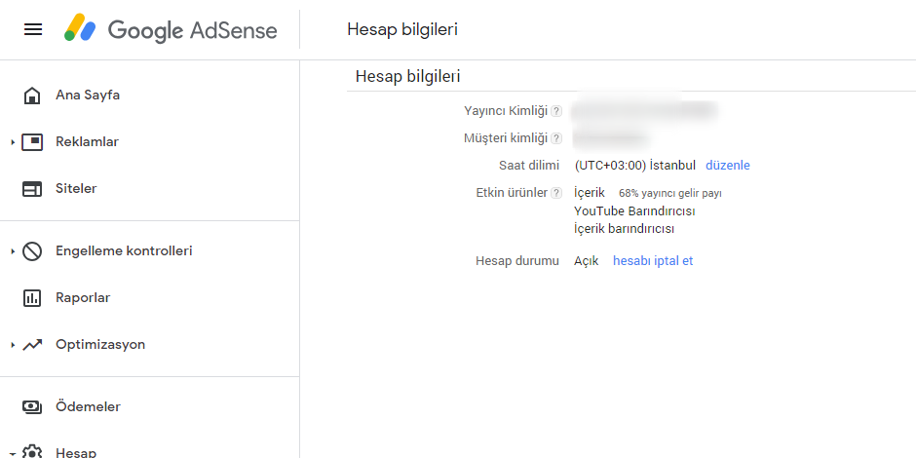Viewport: 916px width, 458px height.
Task: Click the Açık account status value
Action: [586, 261]
